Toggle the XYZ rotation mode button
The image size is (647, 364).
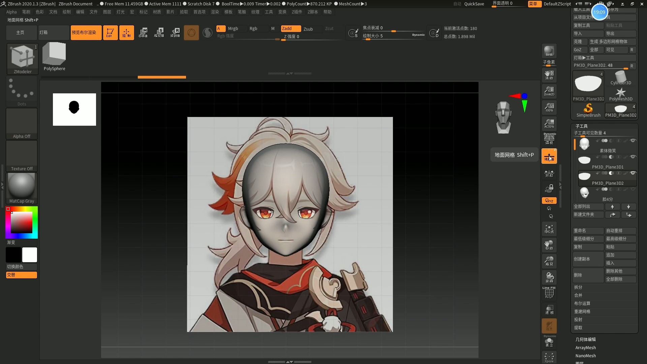click(x=549, y=201)
